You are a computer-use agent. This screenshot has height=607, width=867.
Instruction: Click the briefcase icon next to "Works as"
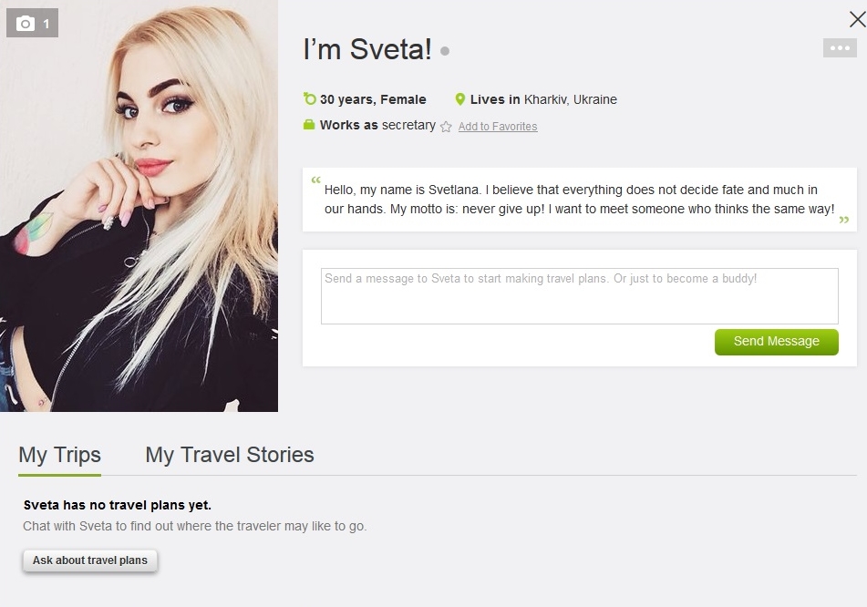coord(309,125)
